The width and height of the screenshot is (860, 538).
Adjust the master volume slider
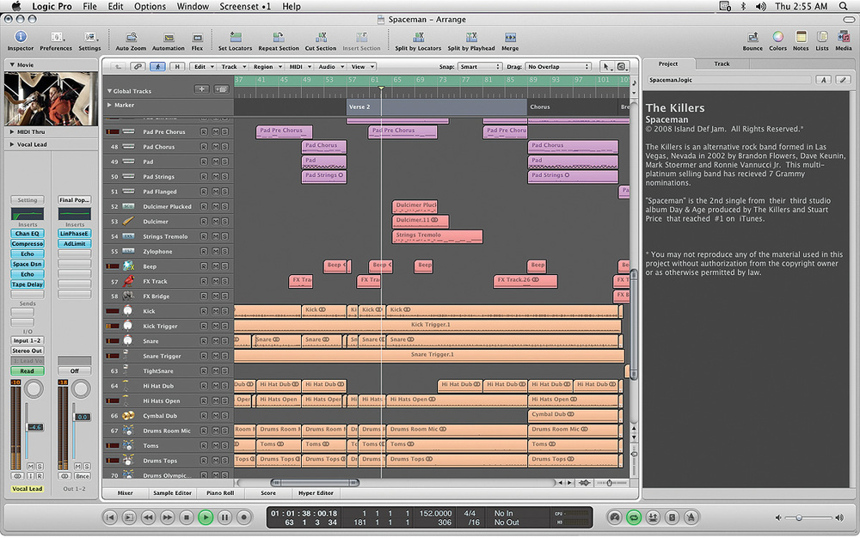[799, 517]
